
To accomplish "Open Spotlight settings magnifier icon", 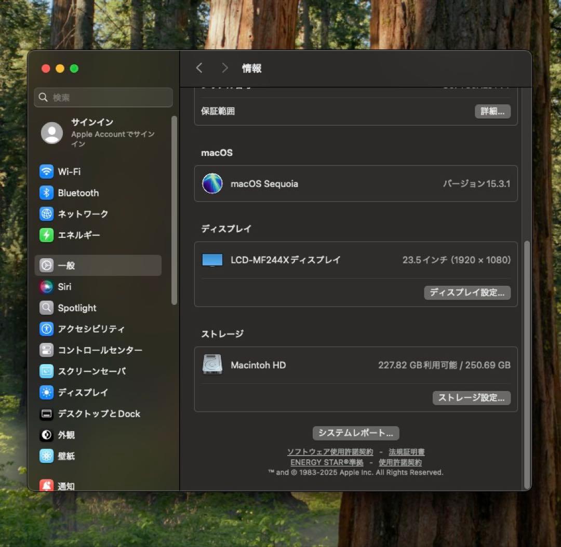I will pyautogui.click(x=47, y=308).
